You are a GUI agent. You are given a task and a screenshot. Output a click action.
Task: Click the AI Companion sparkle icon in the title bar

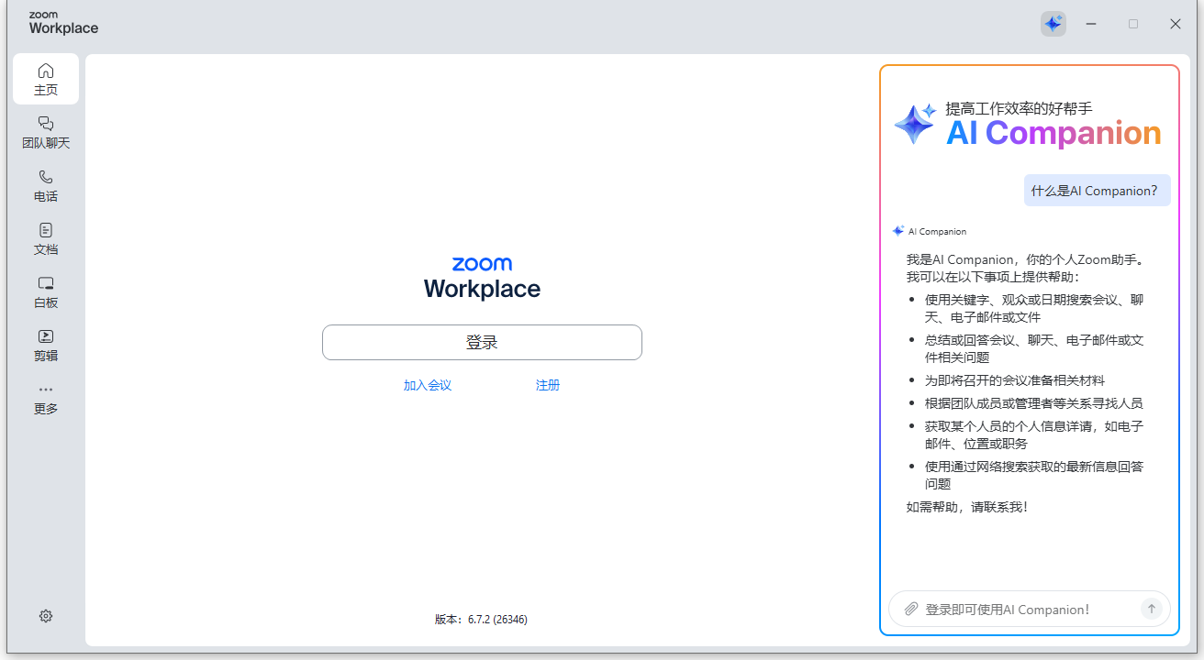[1053, 24]
